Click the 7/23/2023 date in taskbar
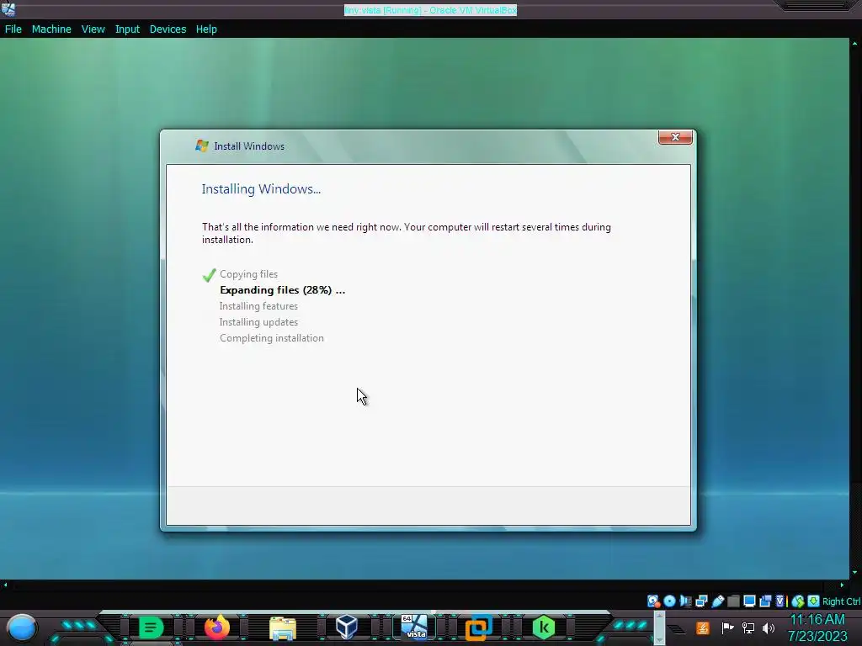 pos(817,637)
